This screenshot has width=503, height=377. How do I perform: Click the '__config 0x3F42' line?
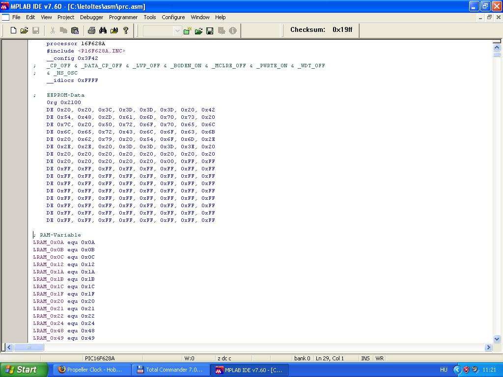coord(72,58)
